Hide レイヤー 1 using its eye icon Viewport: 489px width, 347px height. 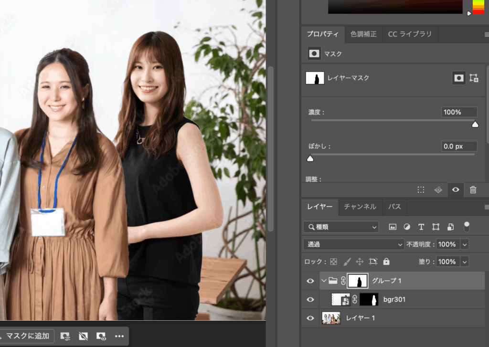pos(310,318)
